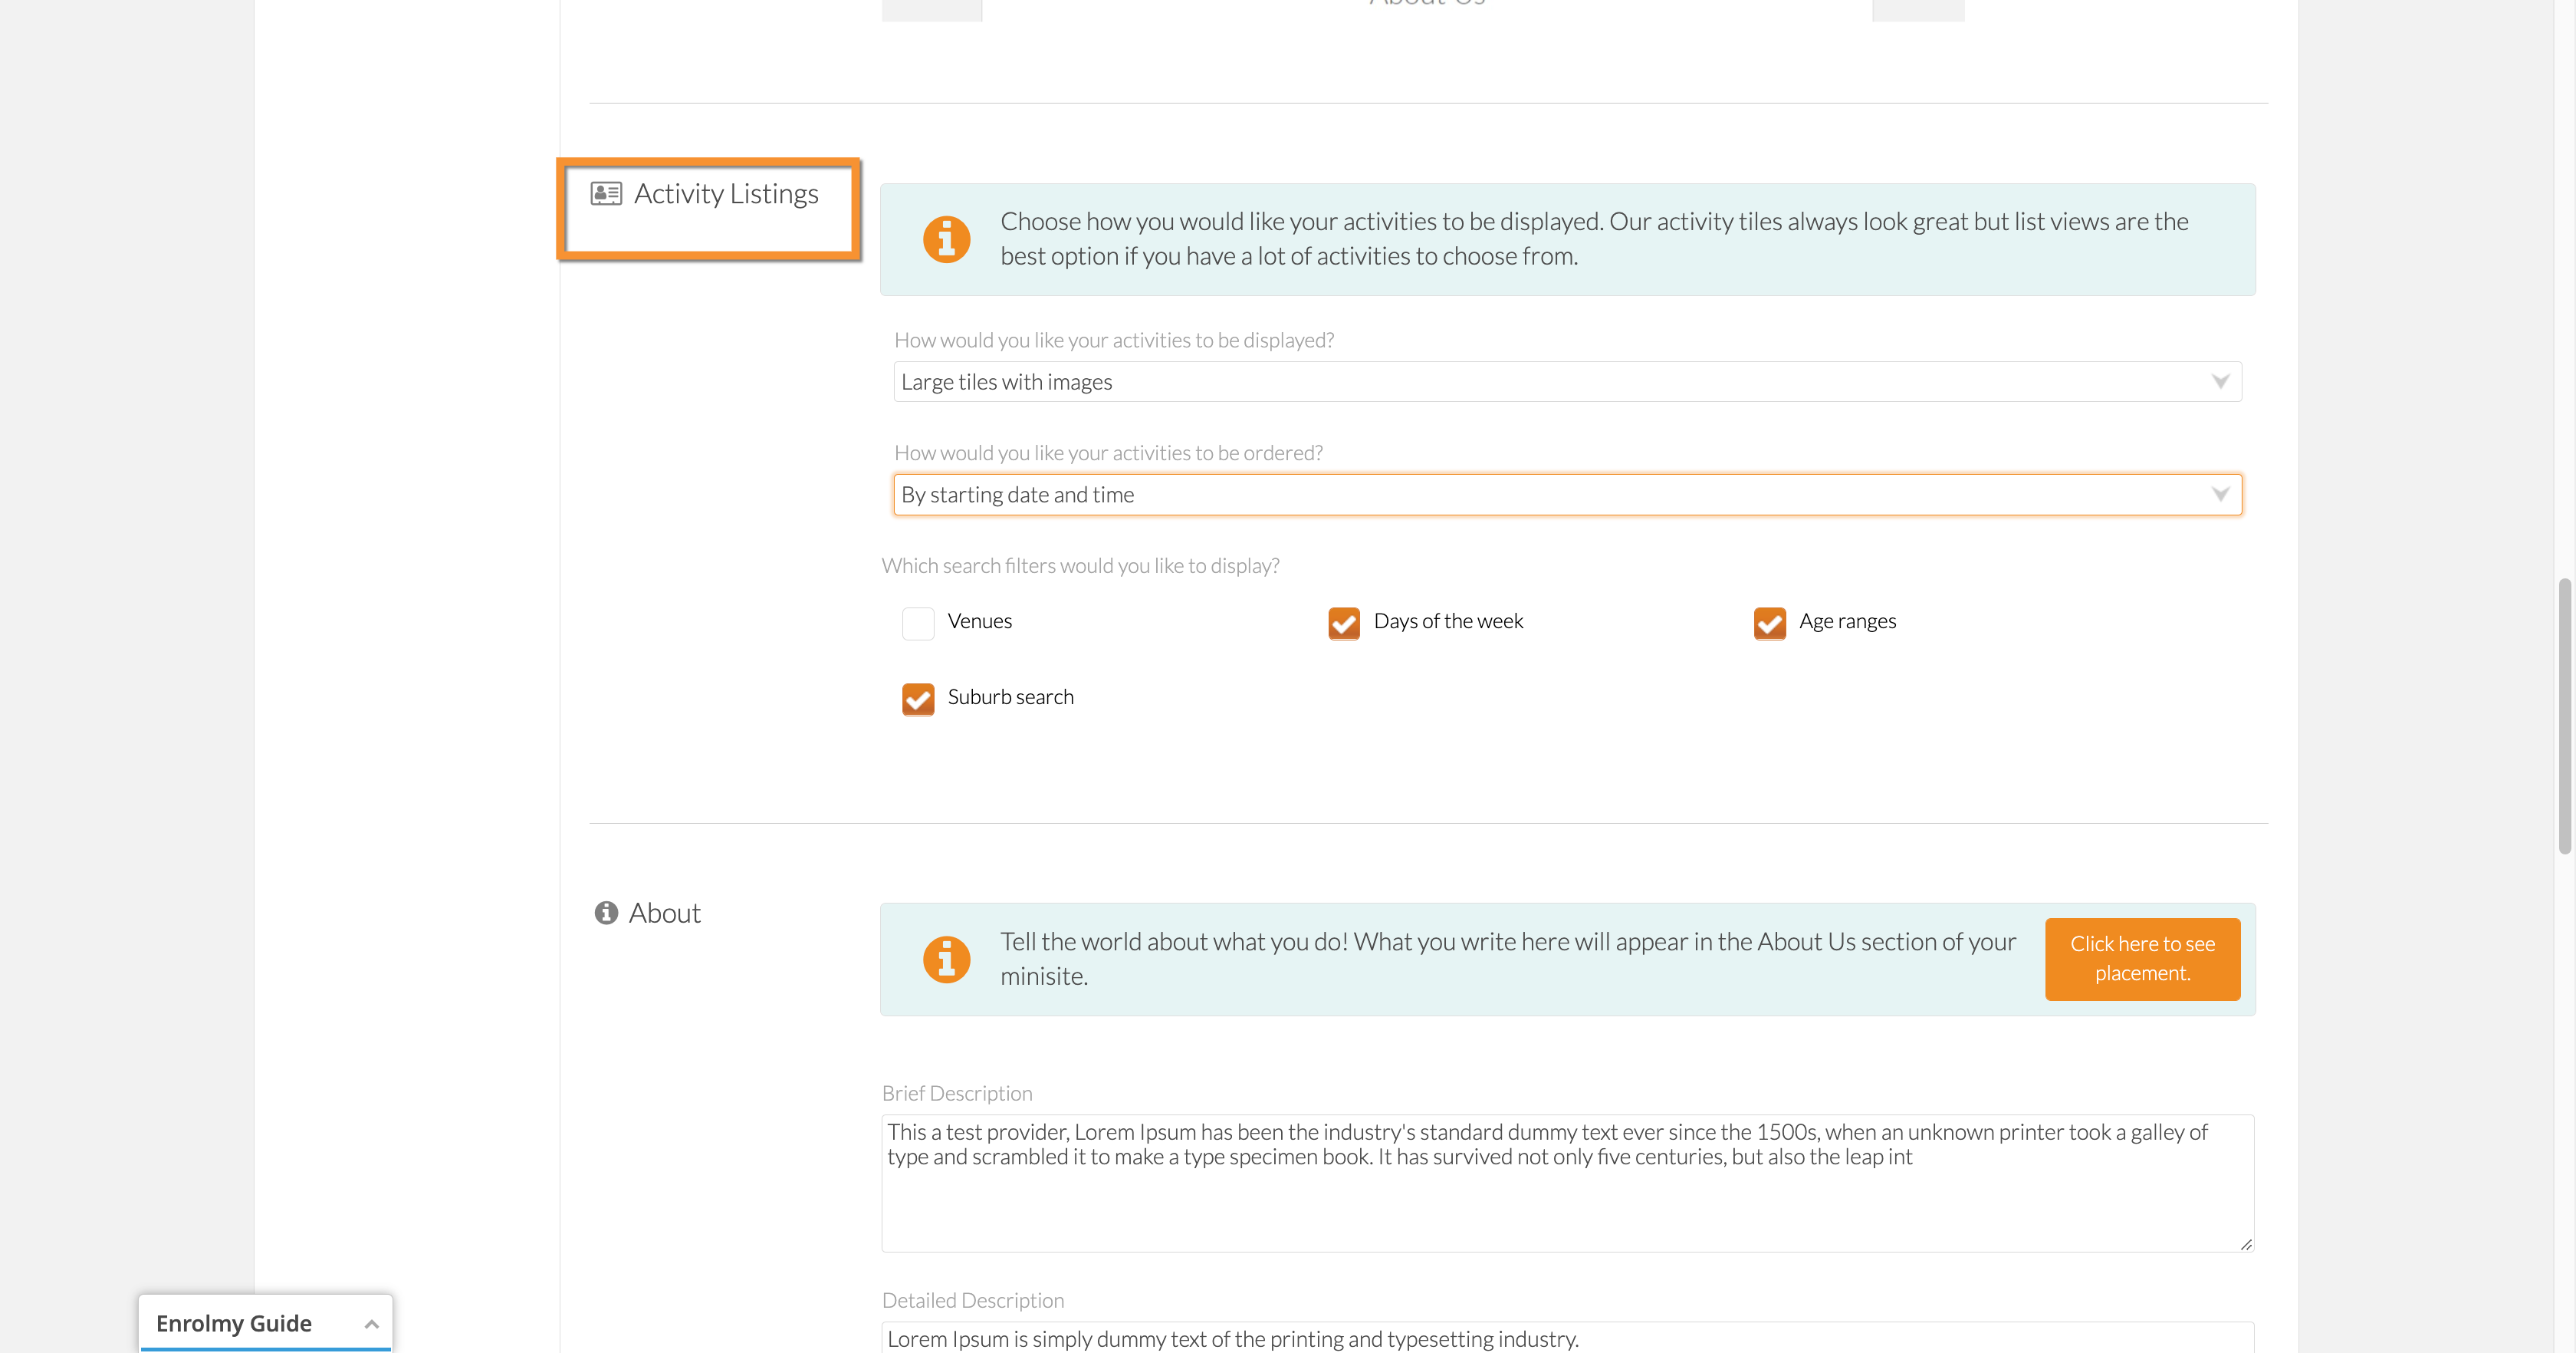Click here to see placement button
2576x1353 pixels.
point(2142,959)
